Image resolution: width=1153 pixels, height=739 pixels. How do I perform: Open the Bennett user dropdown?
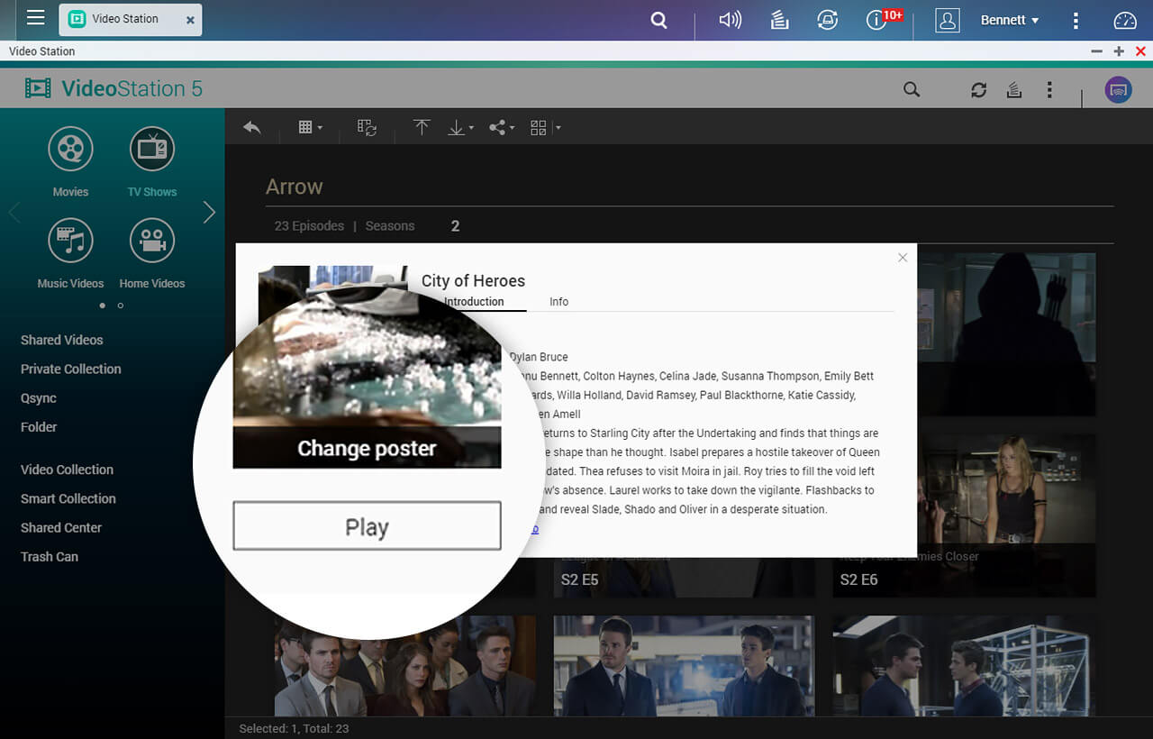tap(1010, 20)
